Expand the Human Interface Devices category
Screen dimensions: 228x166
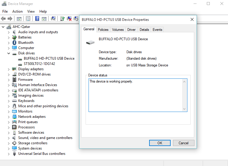point(9,85)
